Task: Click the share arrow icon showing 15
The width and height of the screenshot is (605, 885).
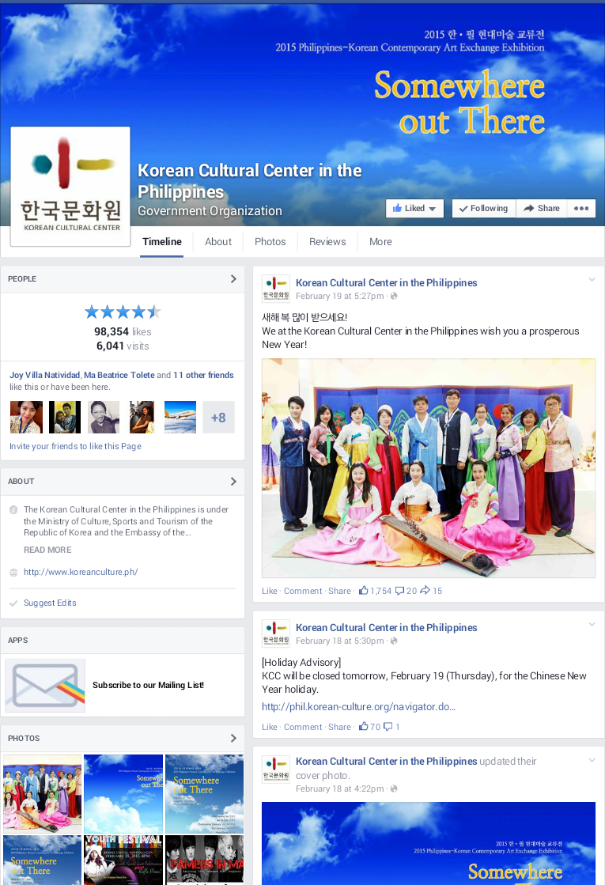Action: (x=425, y=590)
